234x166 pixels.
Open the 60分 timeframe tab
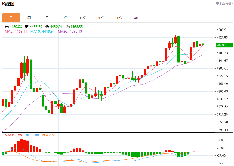point(119,18)
